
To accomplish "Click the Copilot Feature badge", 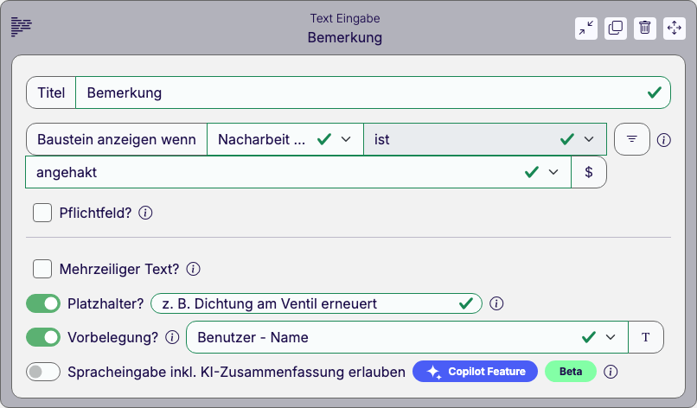I will (x=475, y=372).
